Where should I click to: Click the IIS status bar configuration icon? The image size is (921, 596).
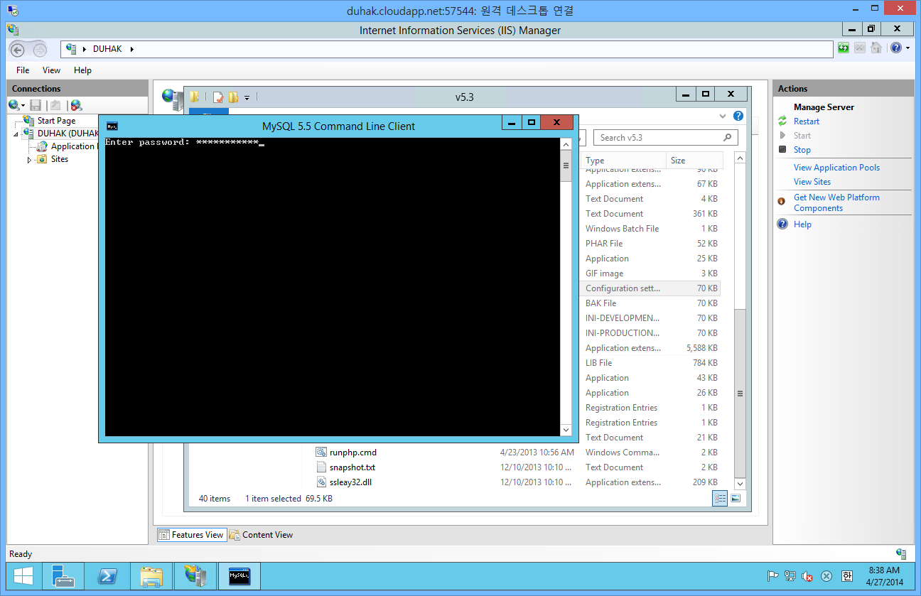pos(901,553)
